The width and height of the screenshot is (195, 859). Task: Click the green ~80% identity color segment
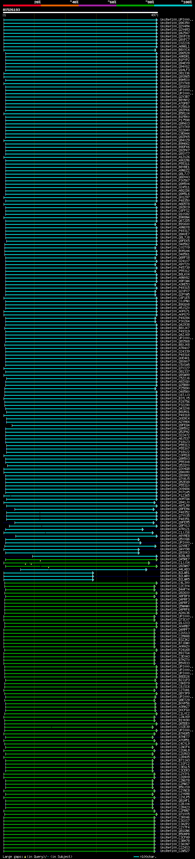135,5
